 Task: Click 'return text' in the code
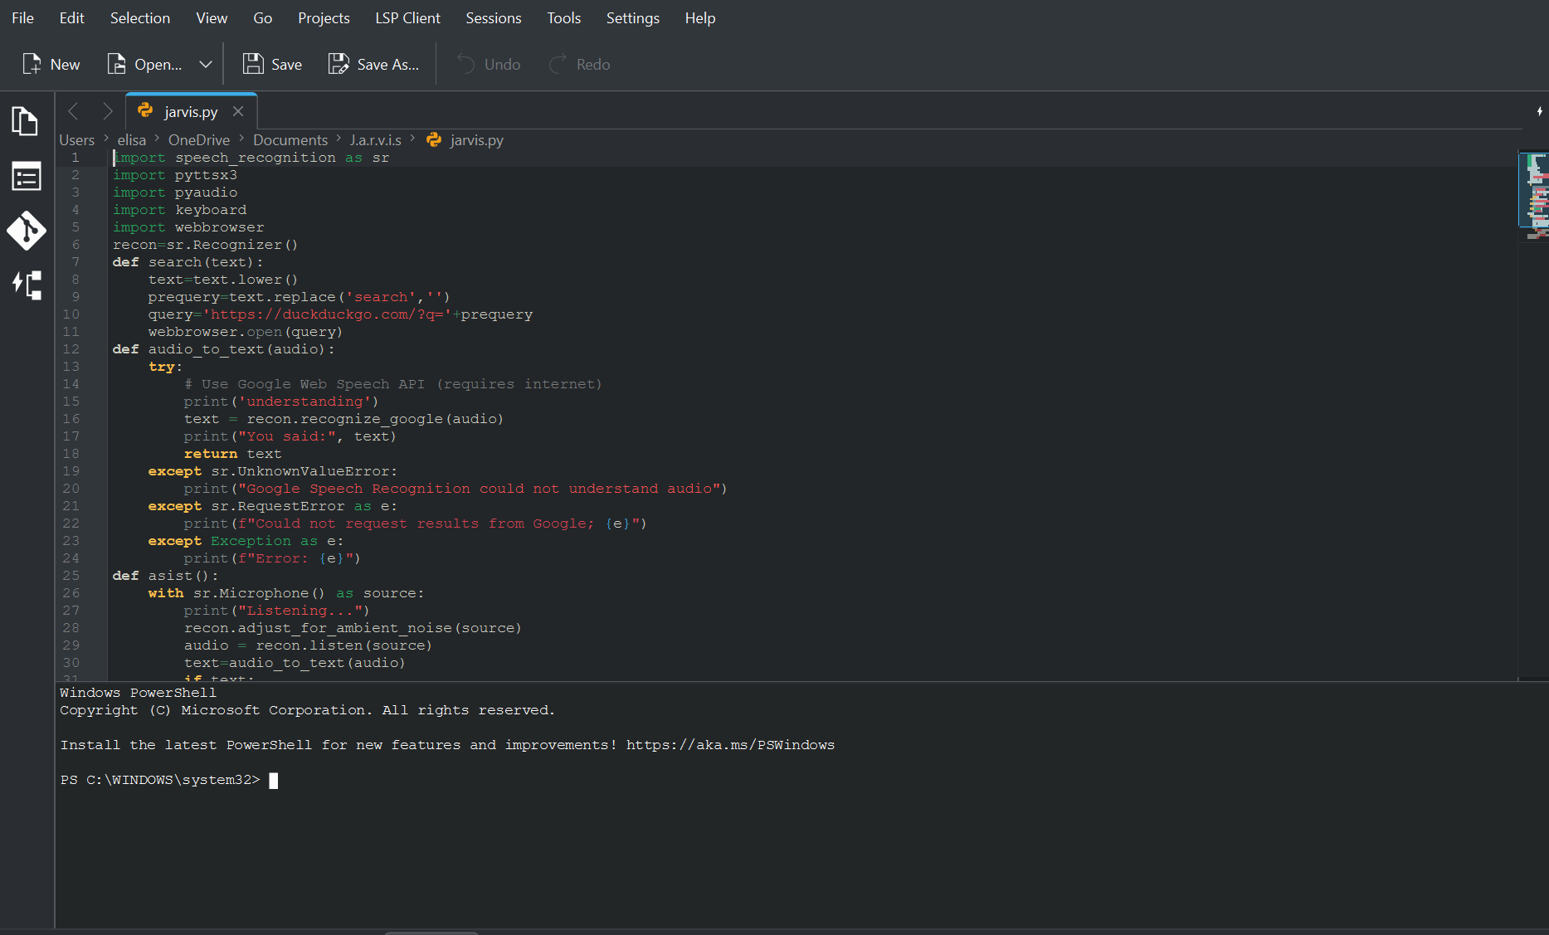pos(232,454)
